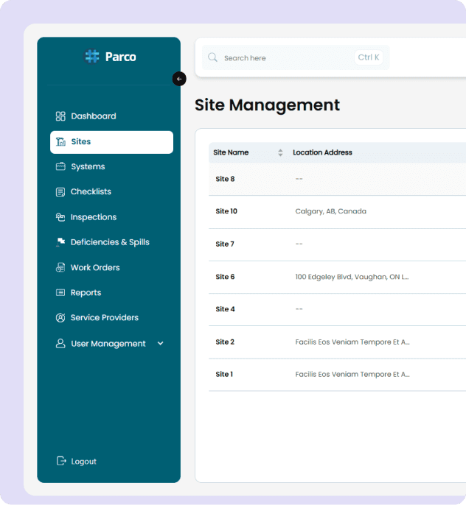Viewport: 466px width, 505px height.
Task: Click the Parco logo icon
Action: pos(91,57)
